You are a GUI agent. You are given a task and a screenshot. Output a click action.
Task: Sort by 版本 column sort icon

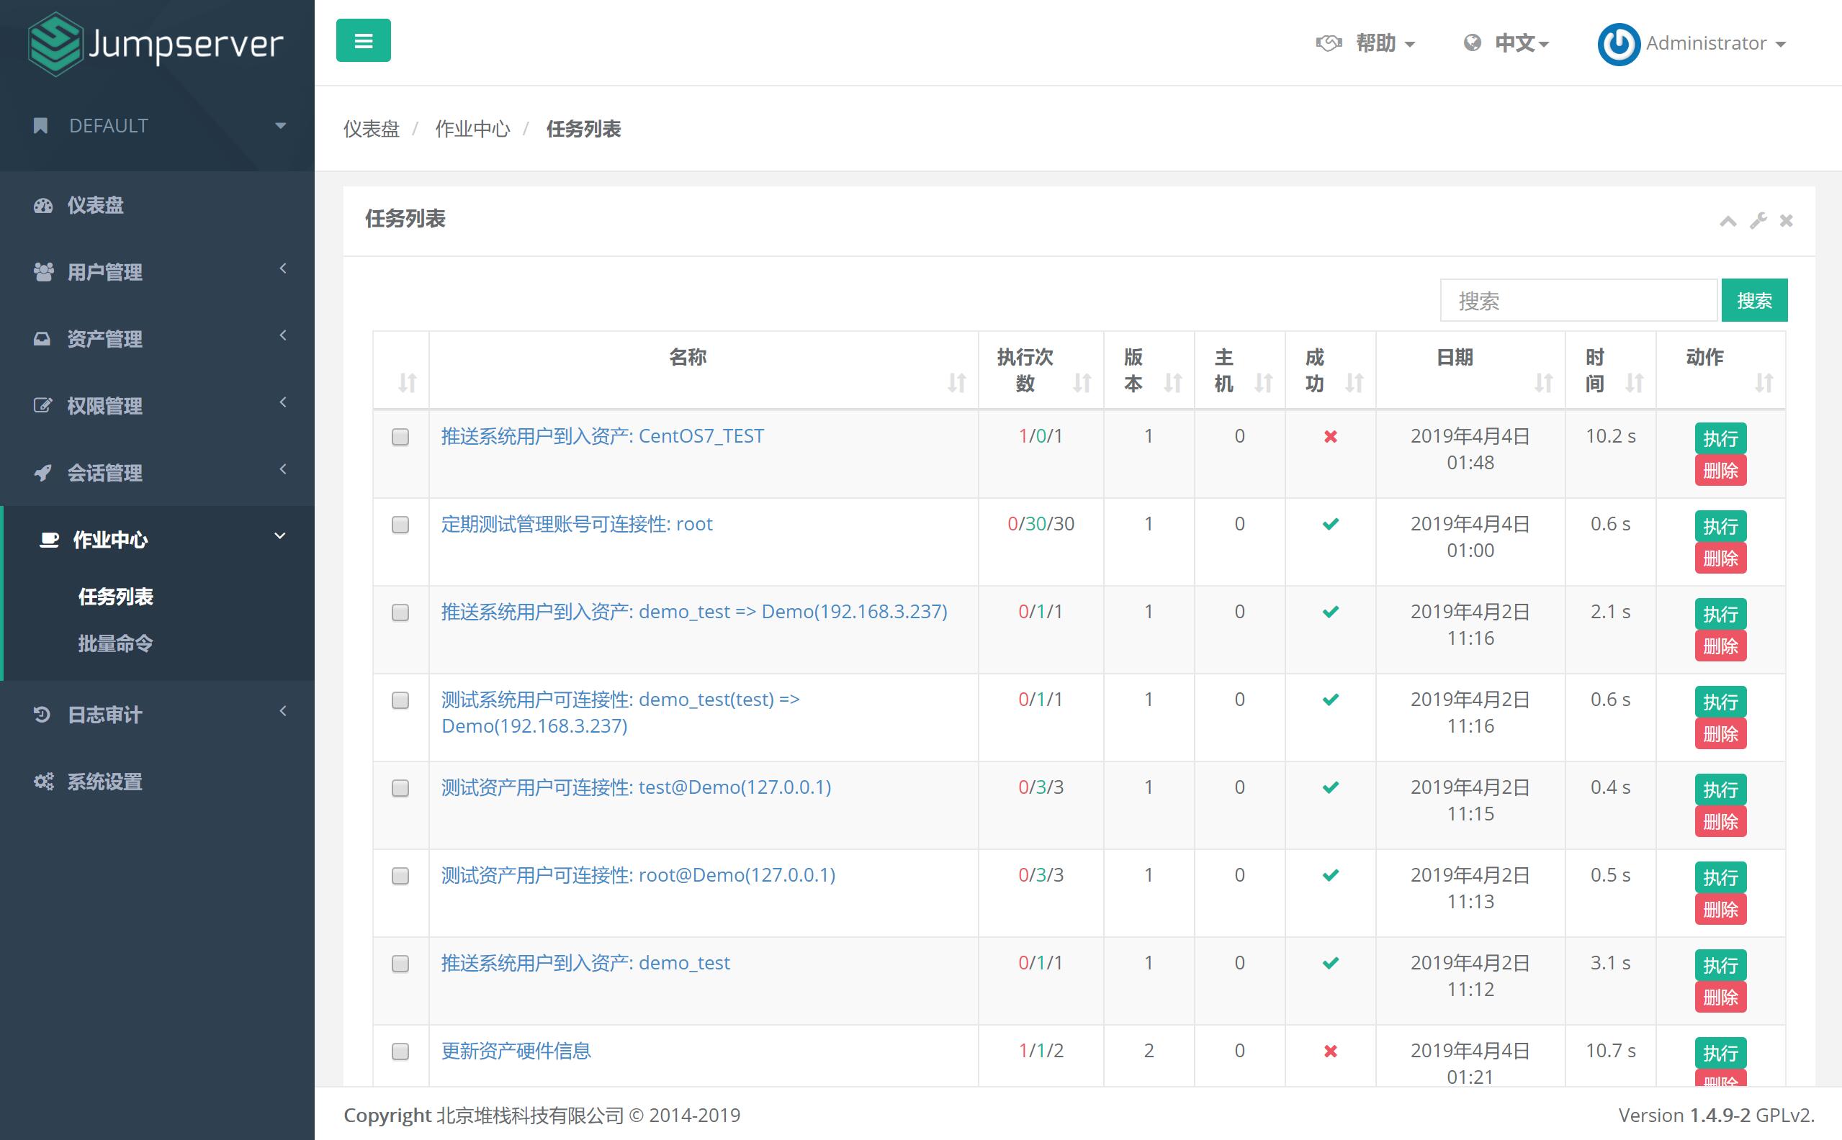point(1173,383)
